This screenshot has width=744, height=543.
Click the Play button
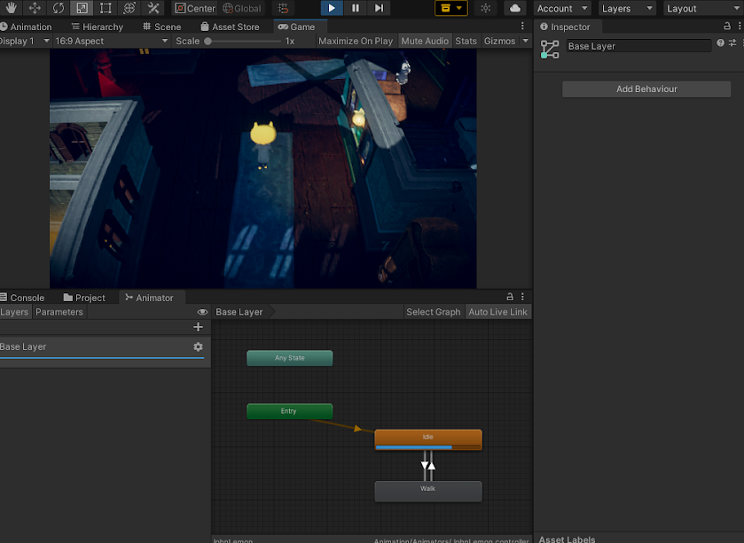(332, 8)
